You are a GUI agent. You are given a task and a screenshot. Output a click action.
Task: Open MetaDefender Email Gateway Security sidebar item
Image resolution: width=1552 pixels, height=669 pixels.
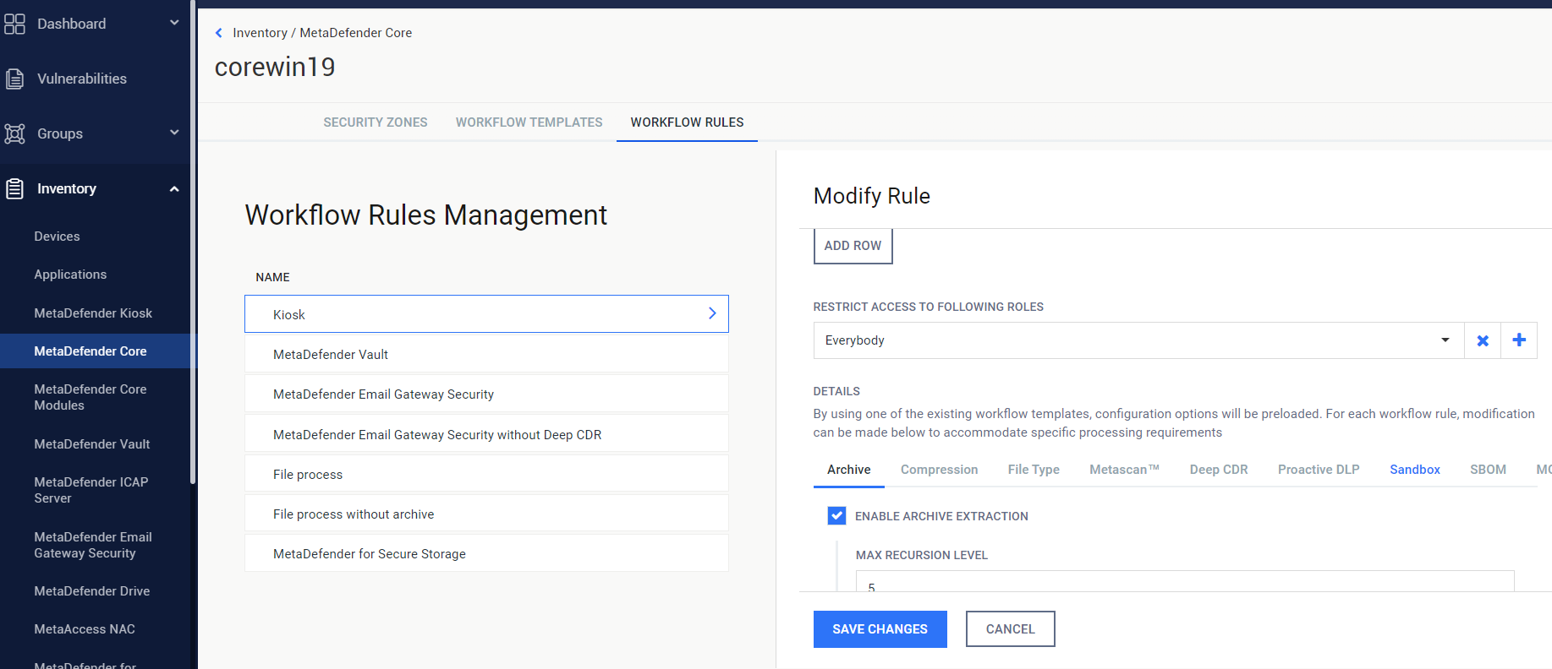click(x=93, y=545)
